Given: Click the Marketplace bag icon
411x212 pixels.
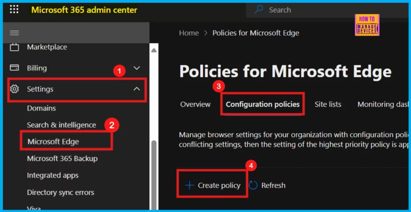Looking at the screenshot, I should coord(14,47).
